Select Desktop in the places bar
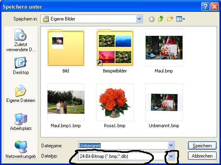 coord(21,66)
